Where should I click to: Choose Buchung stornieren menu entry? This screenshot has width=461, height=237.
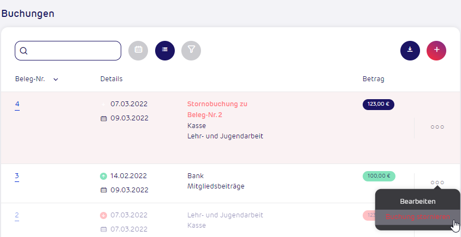417,217
